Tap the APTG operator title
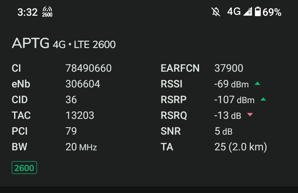This screenshot has height=193, width=298. point(31,43)
